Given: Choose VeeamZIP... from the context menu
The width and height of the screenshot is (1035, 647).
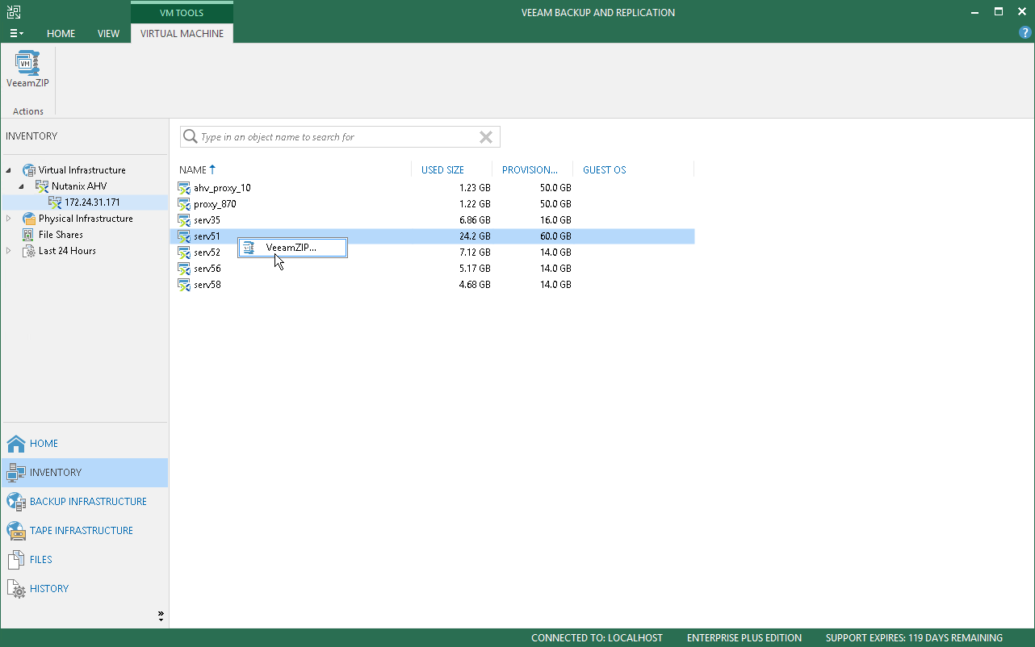Looking at the screenshot, I should (x=292, y=248).
